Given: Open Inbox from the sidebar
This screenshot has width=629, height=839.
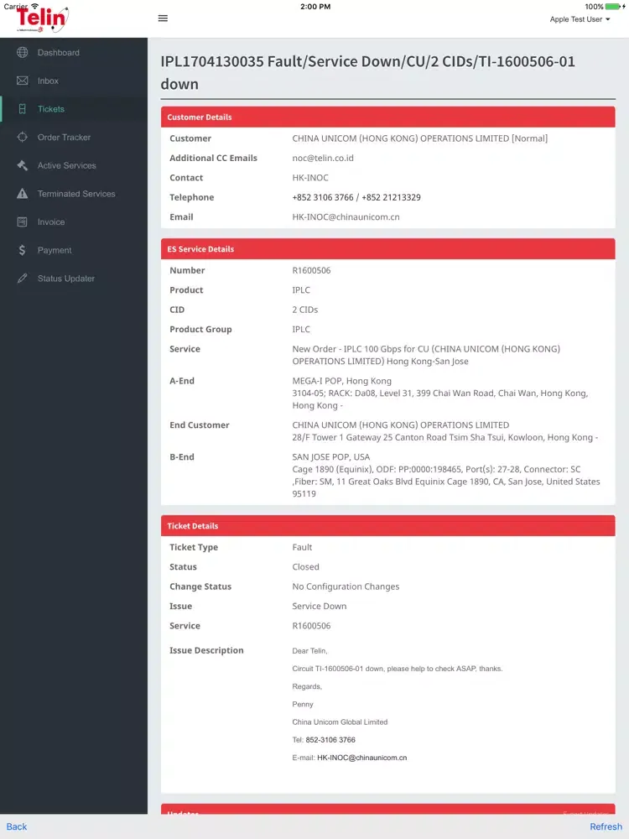Looking at the screenshot, I should coord(74,81).
